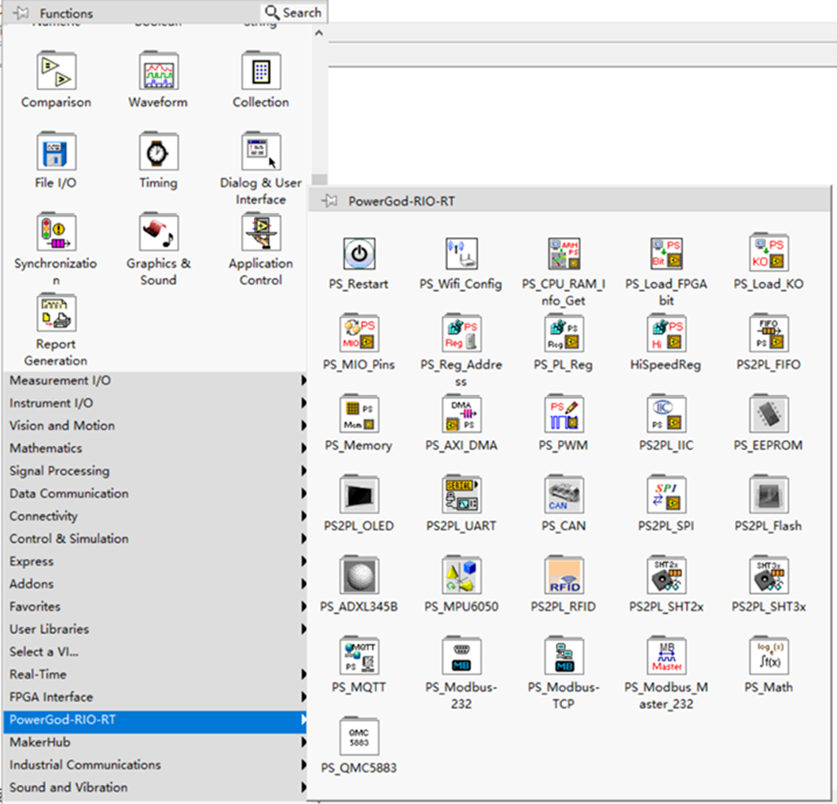Open Report Generation palette
Viewport: 837px width, 804px height.
pyautogui.click(x=56, y=312)
